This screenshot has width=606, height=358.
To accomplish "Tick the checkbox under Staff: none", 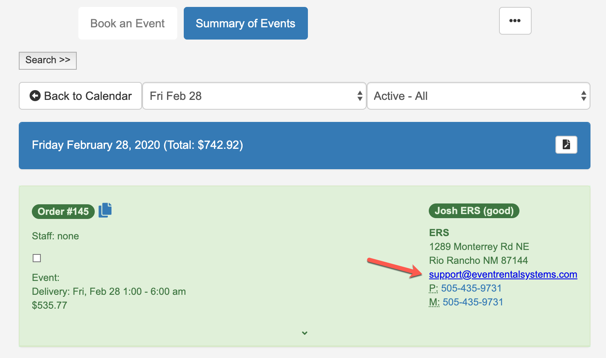I will tap(37, 258).
